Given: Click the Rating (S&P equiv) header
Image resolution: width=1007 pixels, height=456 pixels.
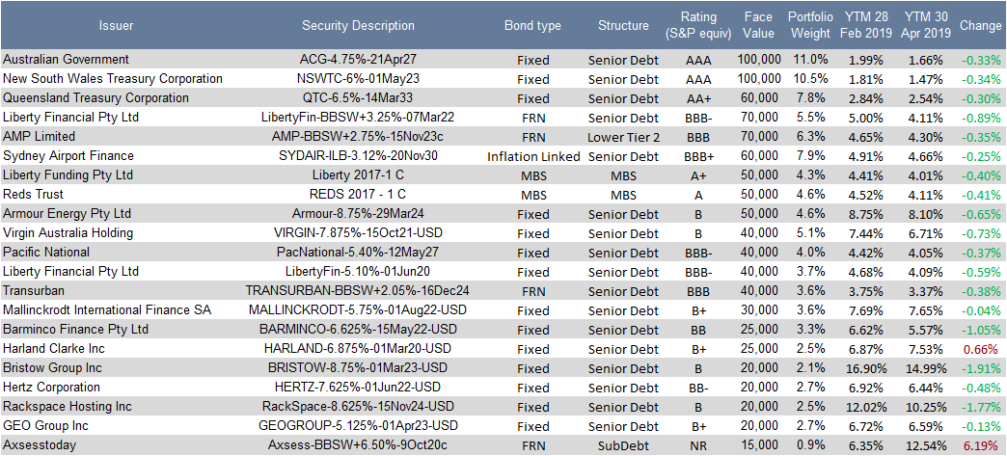Looking at the screenshot, I should [x=699, y=26].
